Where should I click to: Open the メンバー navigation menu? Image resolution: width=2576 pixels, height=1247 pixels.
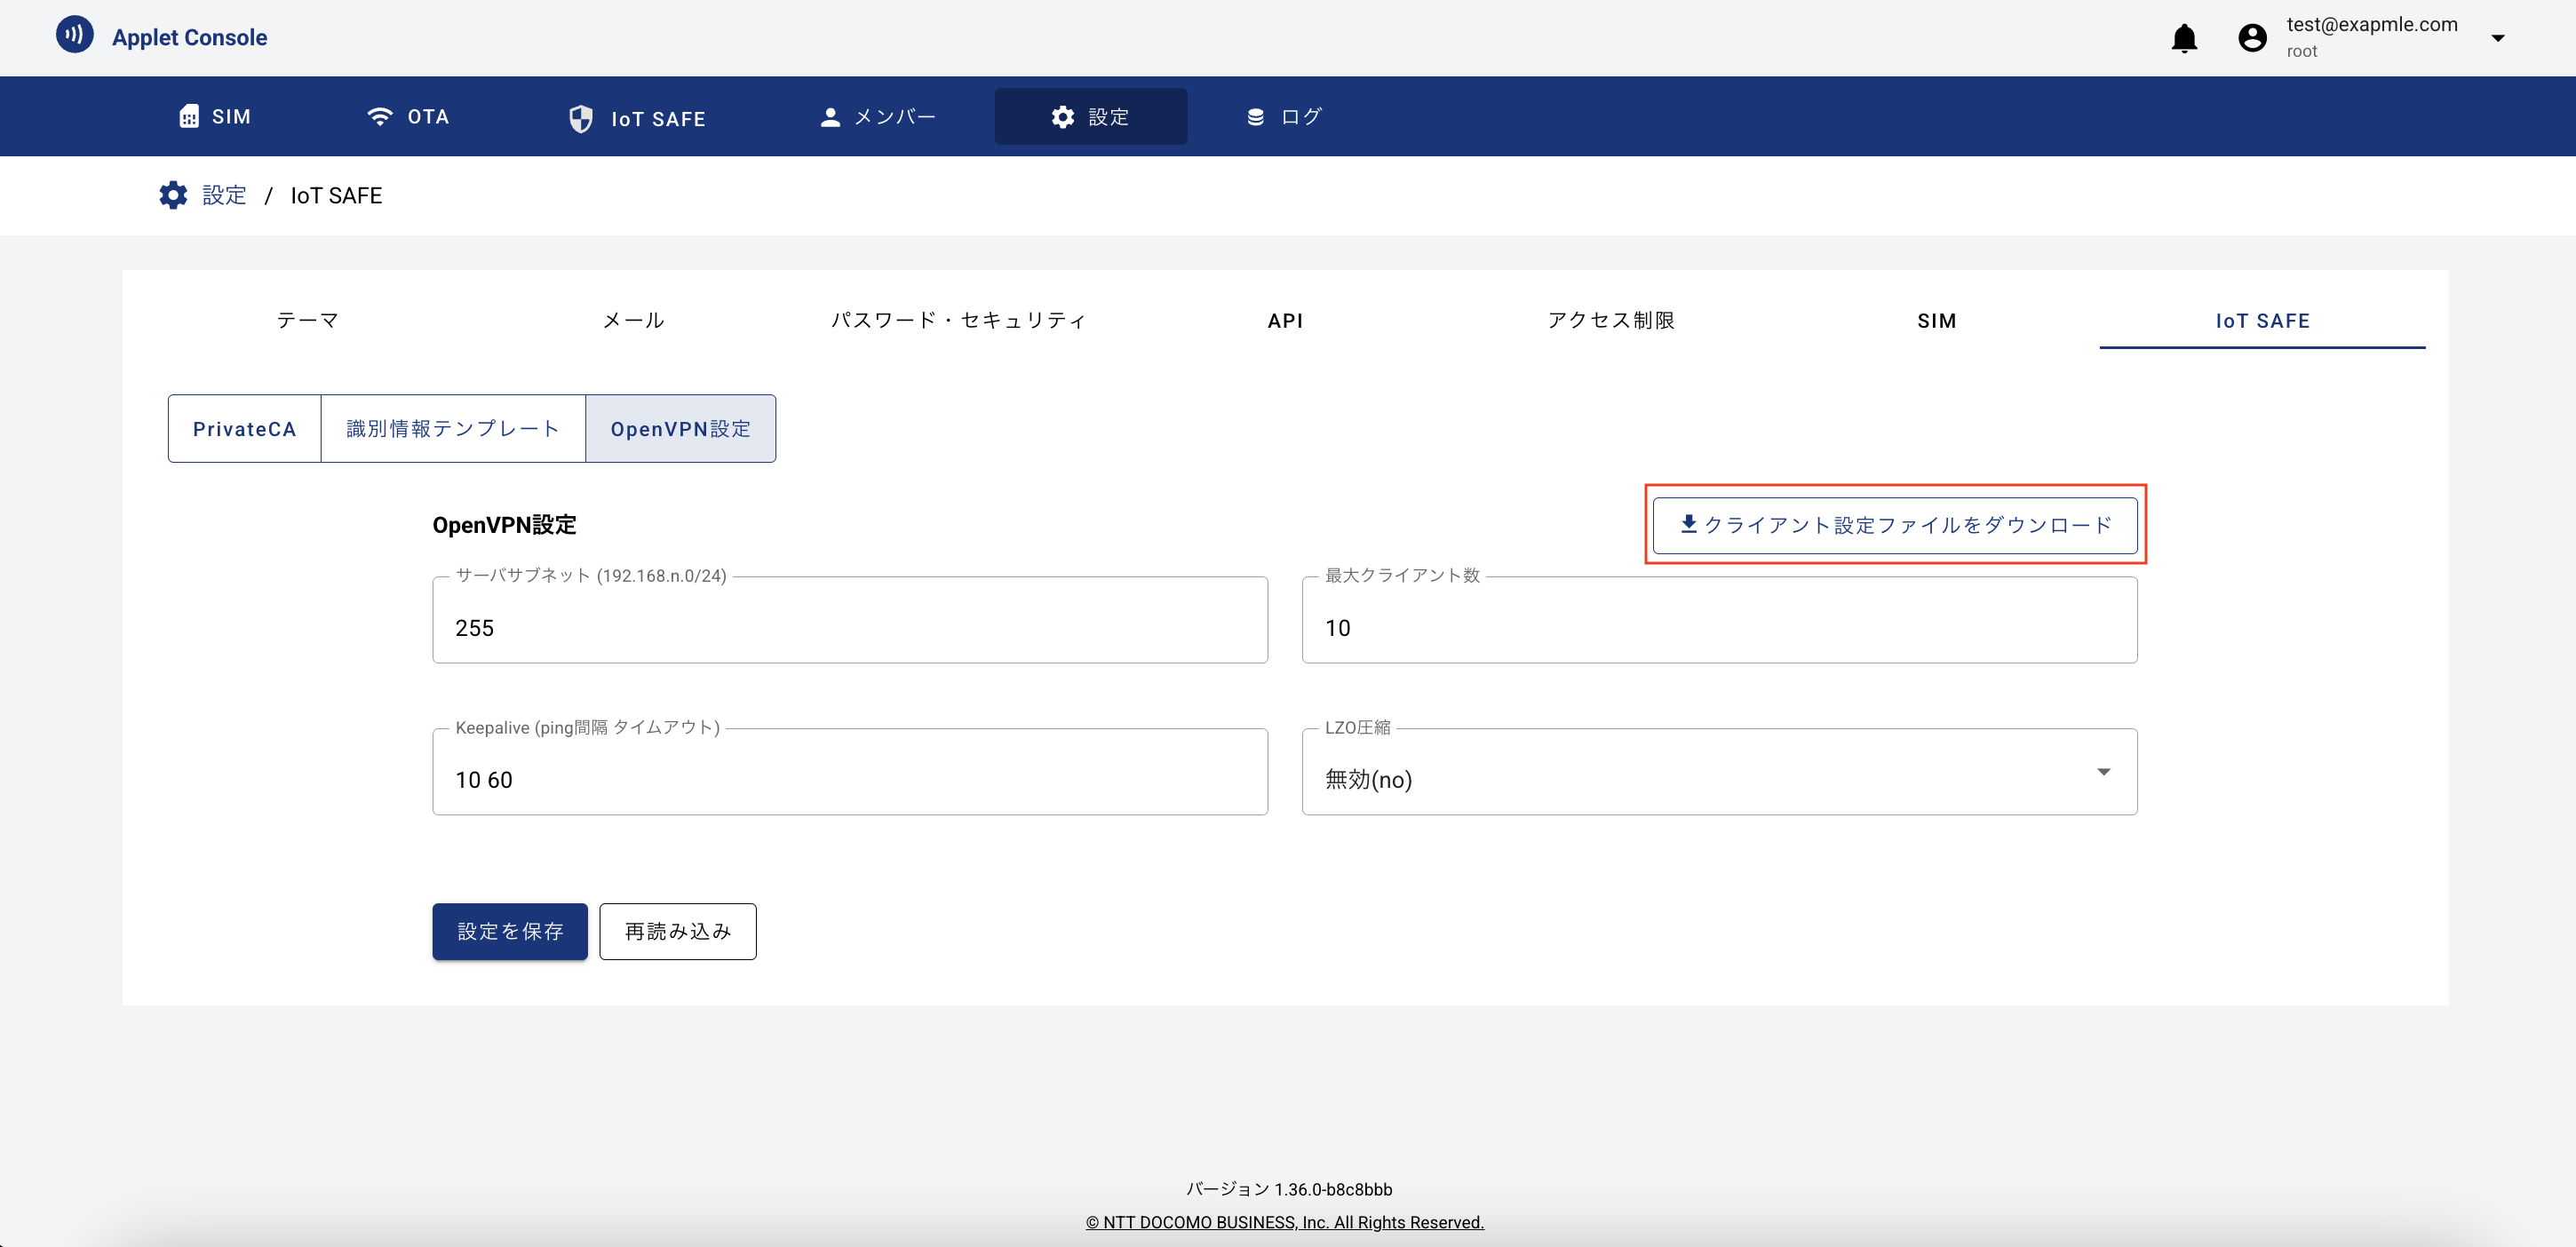click(877, 116)
